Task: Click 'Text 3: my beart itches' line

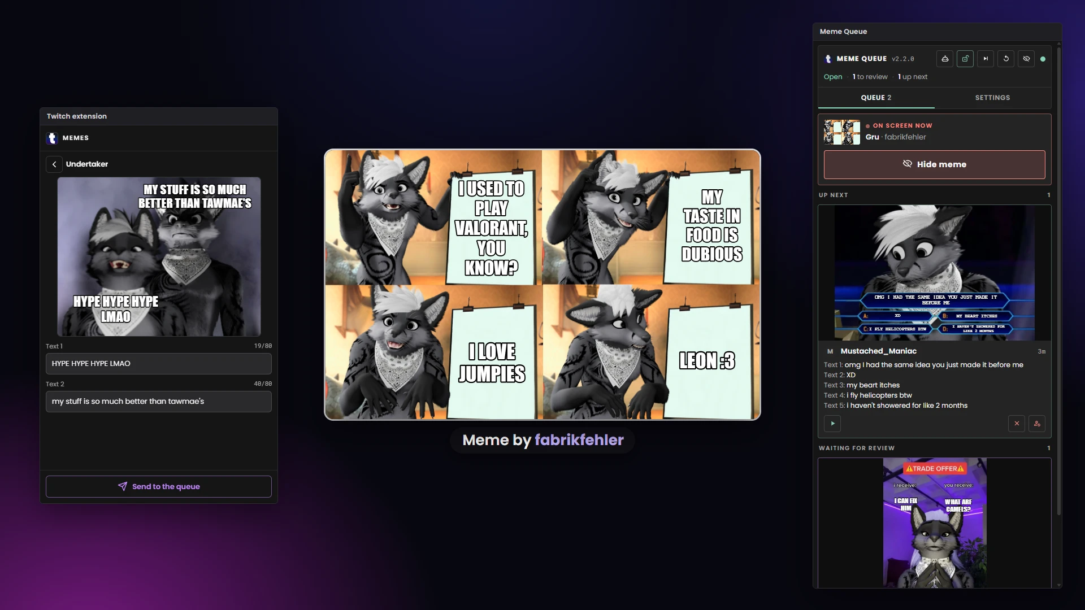Action: (862, 385)
